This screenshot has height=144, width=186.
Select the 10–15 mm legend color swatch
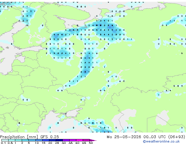tap(39, 140)
